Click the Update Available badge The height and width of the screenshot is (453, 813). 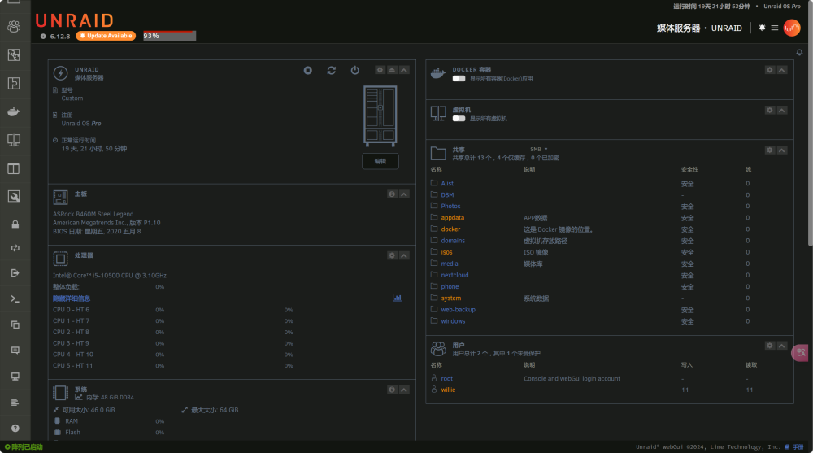[106, 36]
